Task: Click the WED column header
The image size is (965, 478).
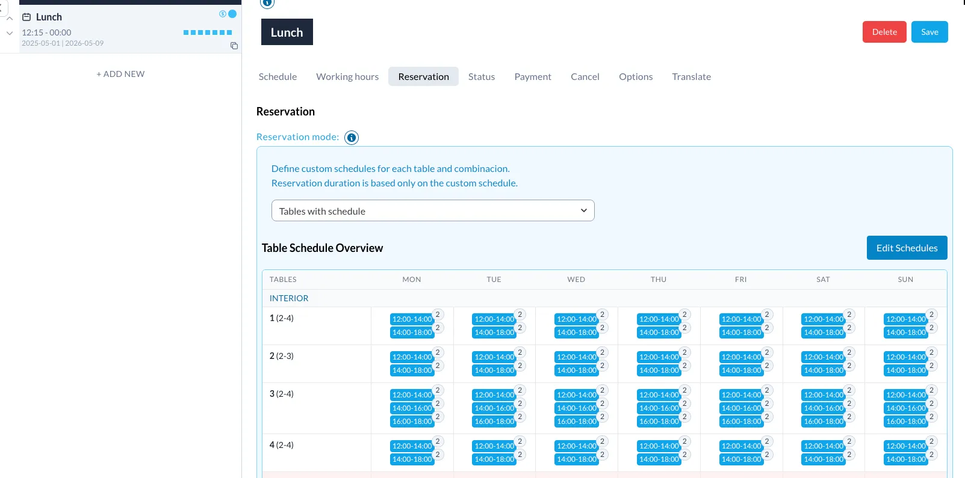Action: [576, 280]
